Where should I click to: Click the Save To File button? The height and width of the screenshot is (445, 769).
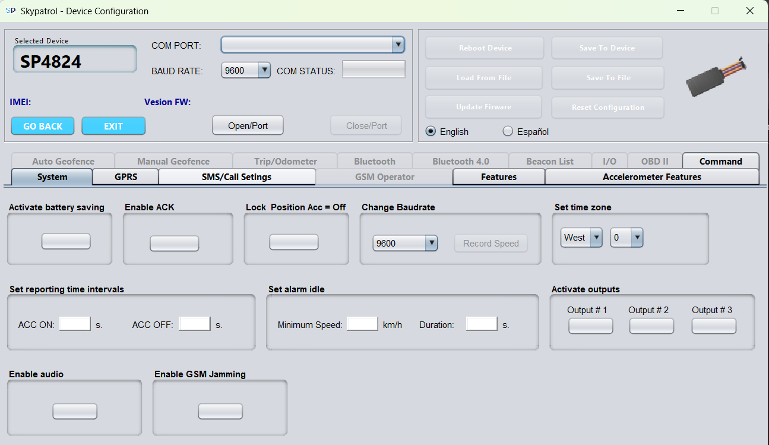[x=608, y=78]
